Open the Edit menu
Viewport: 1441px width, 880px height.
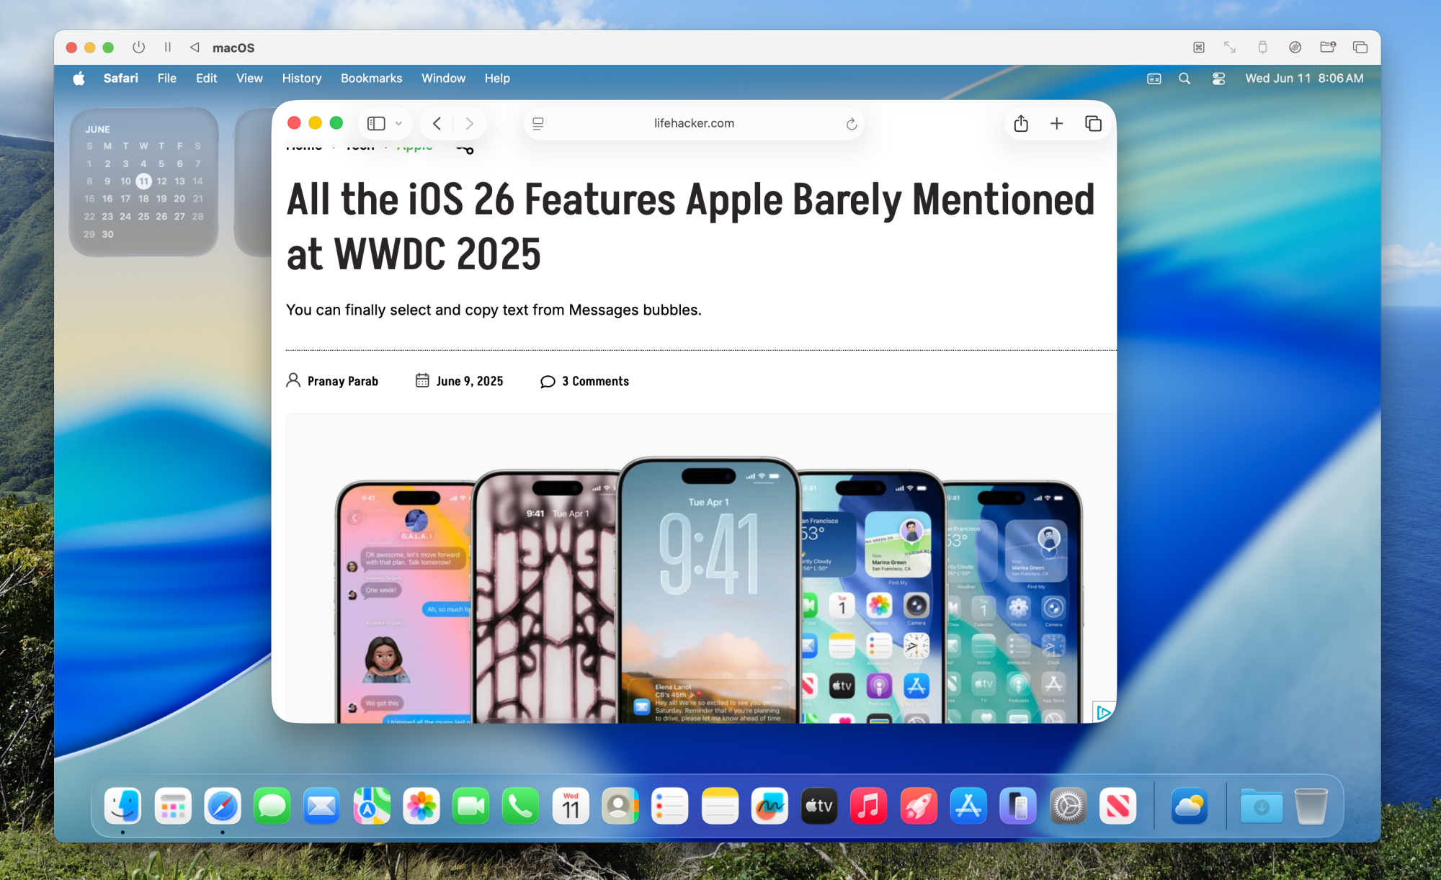coord(206,78)
